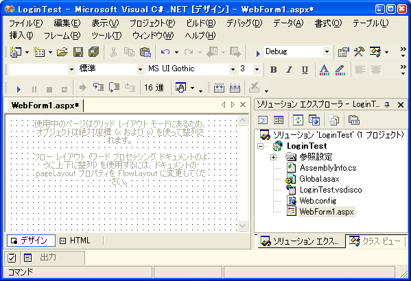Select Web.config in Solution Explorer
Viewport: 411px width, 281px height.
pyautogui.click(x=318, y=201)
